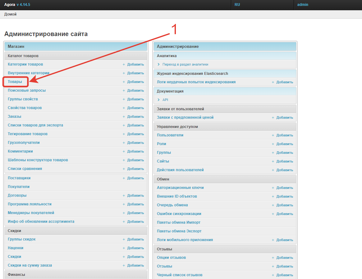Go to Домой in breadcrumb bar

pyautogui.click(x=11, y=14)
